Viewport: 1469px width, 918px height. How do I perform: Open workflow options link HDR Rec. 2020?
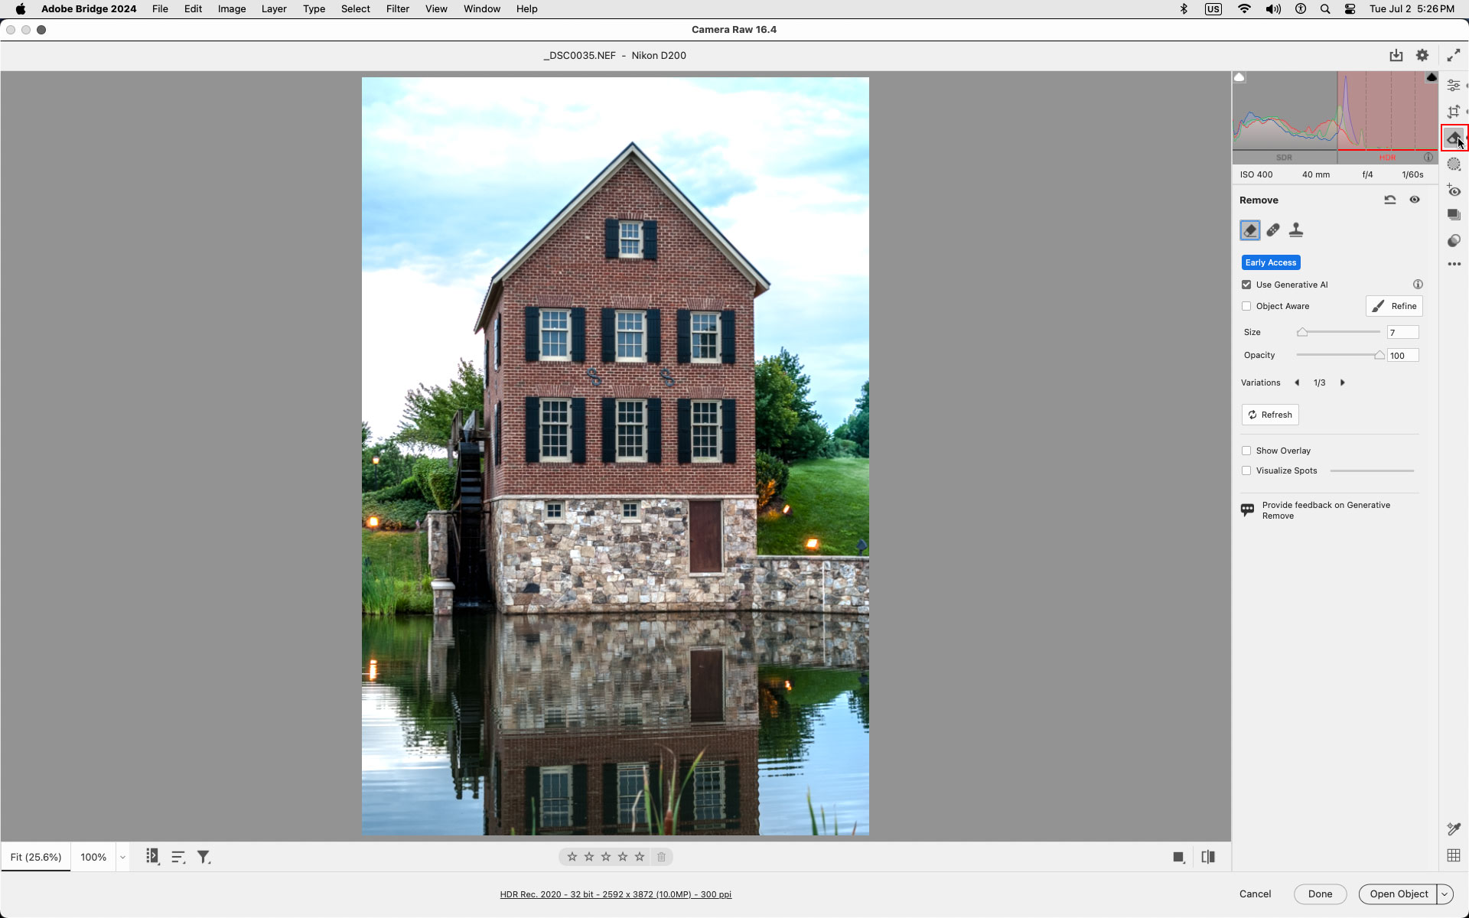tap(615, 894)
